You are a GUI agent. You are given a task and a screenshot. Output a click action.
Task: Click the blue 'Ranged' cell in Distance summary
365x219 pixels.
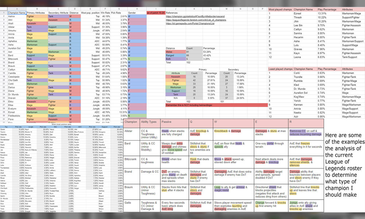(176, 55)
